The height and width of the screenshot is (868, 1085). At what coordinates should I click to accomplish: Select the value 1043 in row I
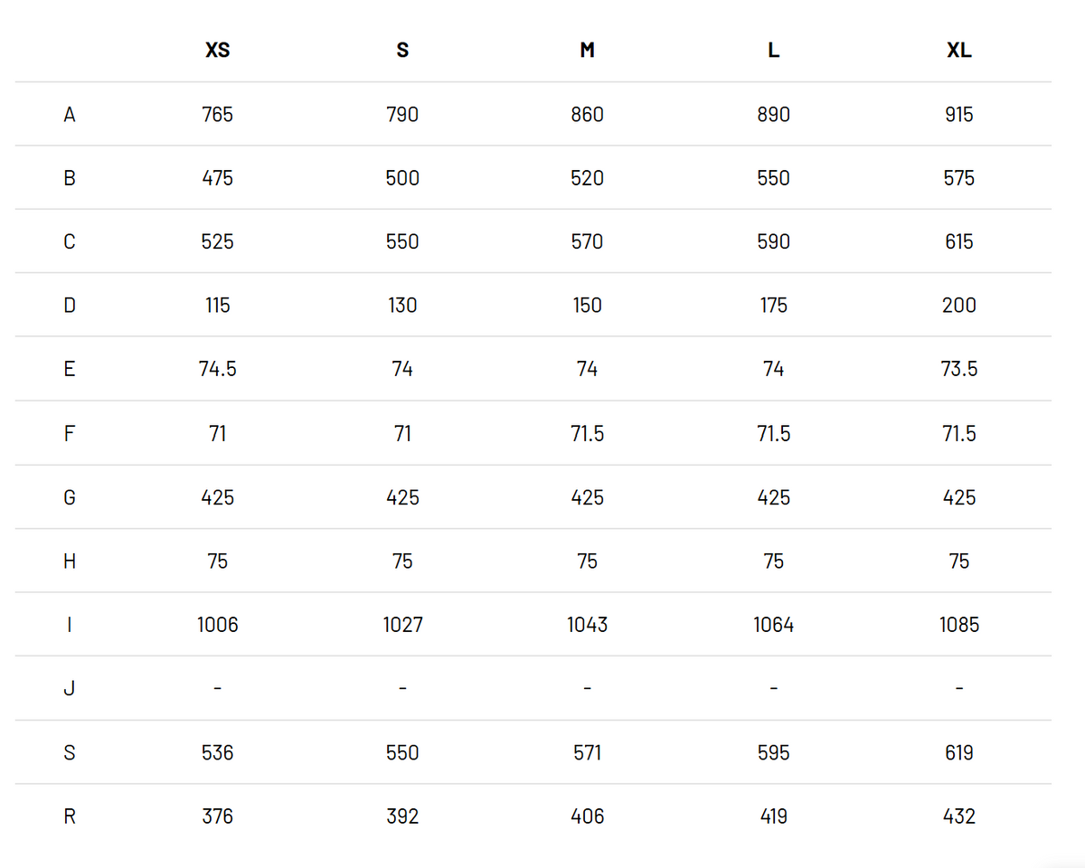[587, 625]
